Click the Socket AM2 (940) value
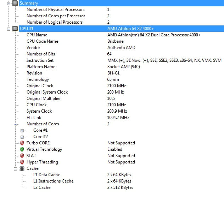The image size is (224, 197). click(124, 67)
